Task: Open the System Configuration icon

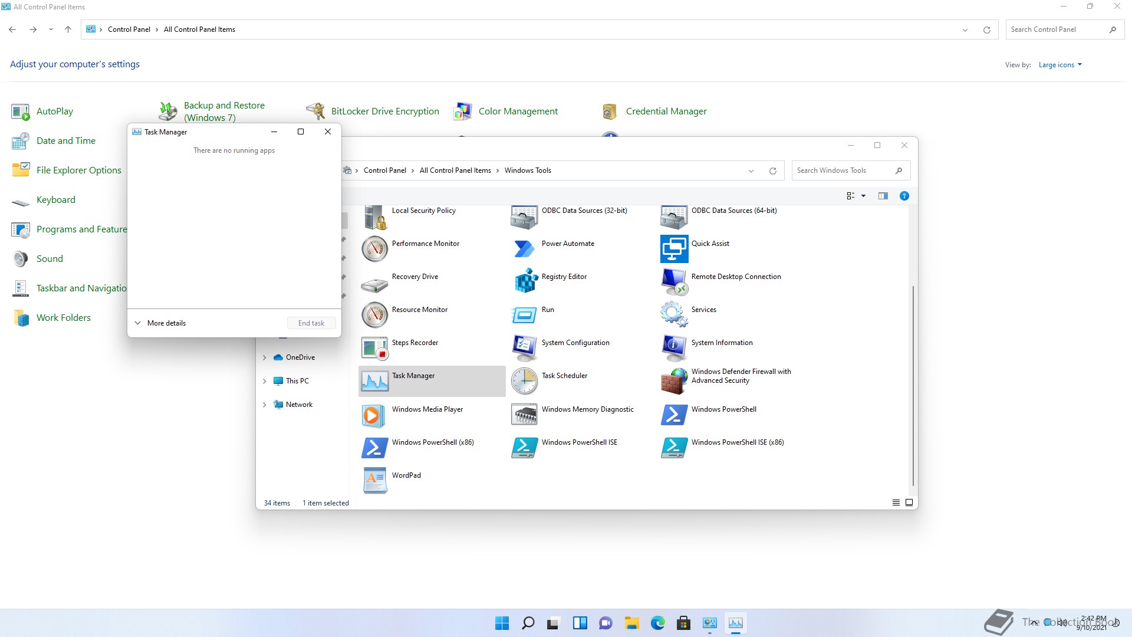Action: [524, 348]
